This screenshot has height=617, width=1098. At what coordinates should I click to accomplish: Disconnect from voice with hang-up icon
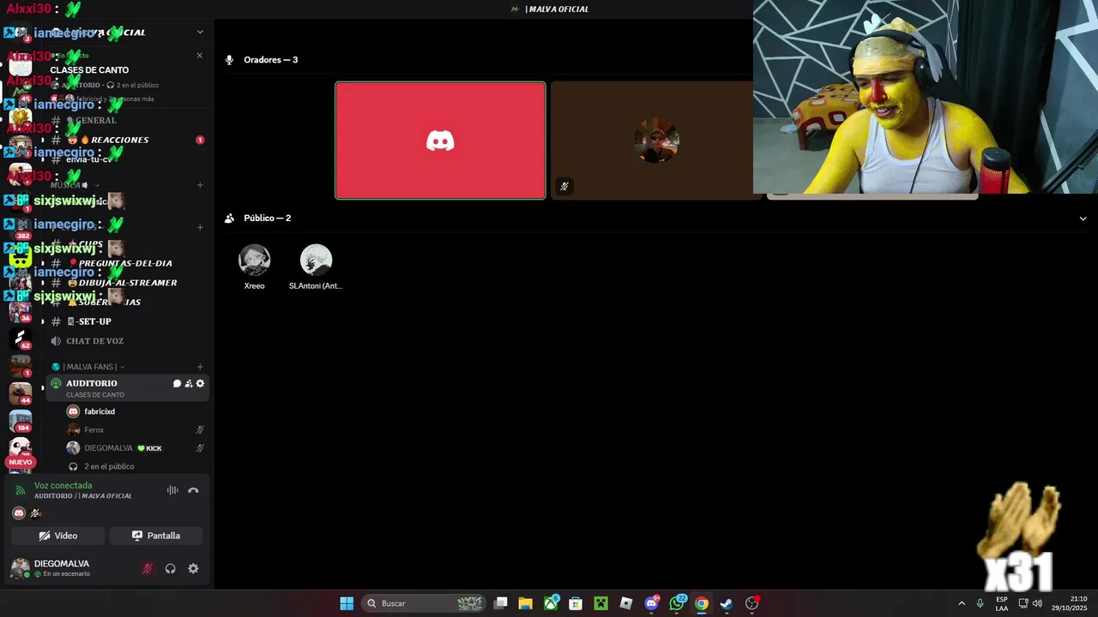(x=193, y=490)
